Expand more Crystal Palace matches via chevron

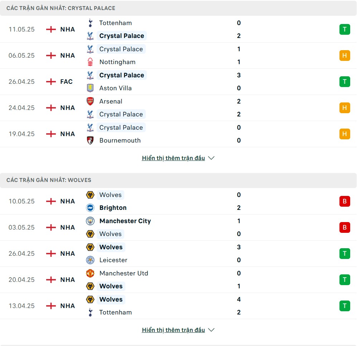click(211, 158)
